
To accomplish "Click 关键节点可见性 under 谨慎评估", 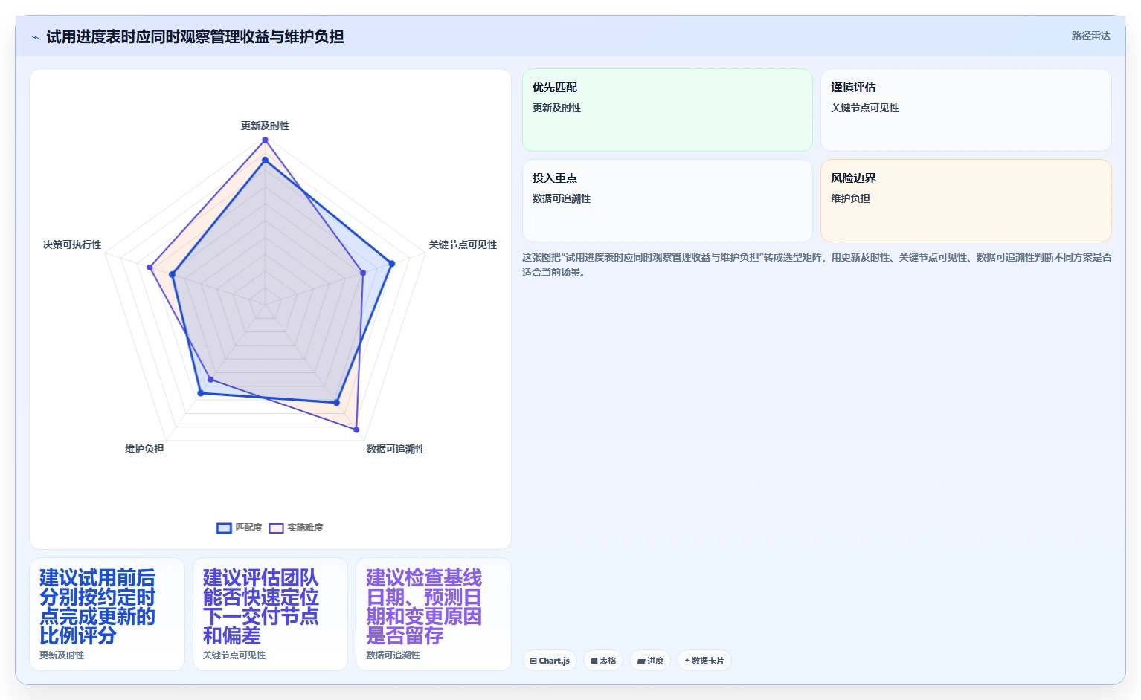I will pos(865,108).
